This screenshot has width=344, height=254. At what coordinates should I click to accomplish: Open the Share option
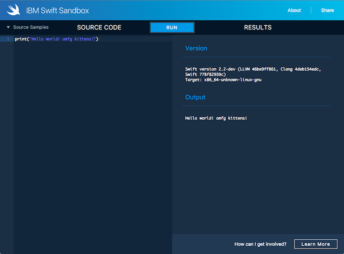click(x=327, y=11)
